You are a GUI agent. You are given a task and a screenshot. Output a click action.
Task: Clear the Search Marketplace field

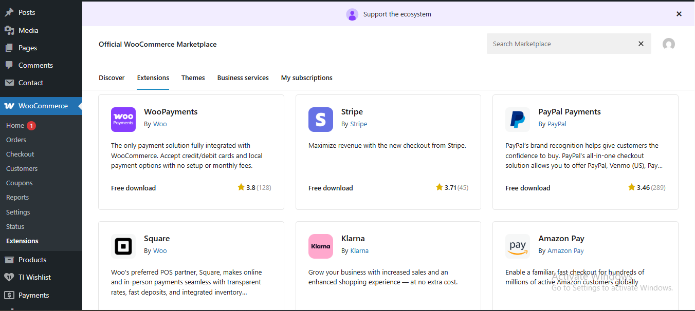(x=641, y=44)
